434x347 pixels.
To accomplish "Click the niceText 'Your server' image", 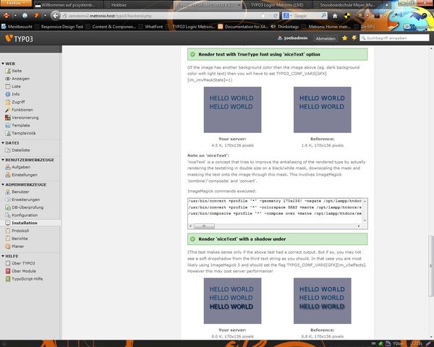I will 232,110.
